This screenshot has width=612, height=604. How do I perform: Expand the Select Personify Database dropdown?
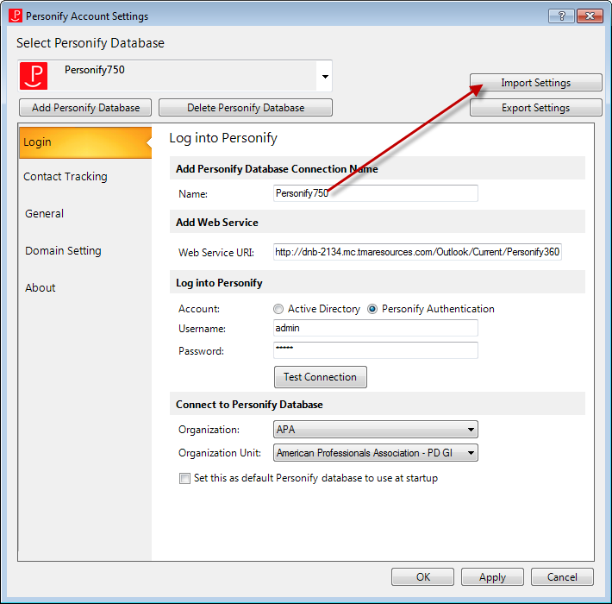tap(325, 76)
